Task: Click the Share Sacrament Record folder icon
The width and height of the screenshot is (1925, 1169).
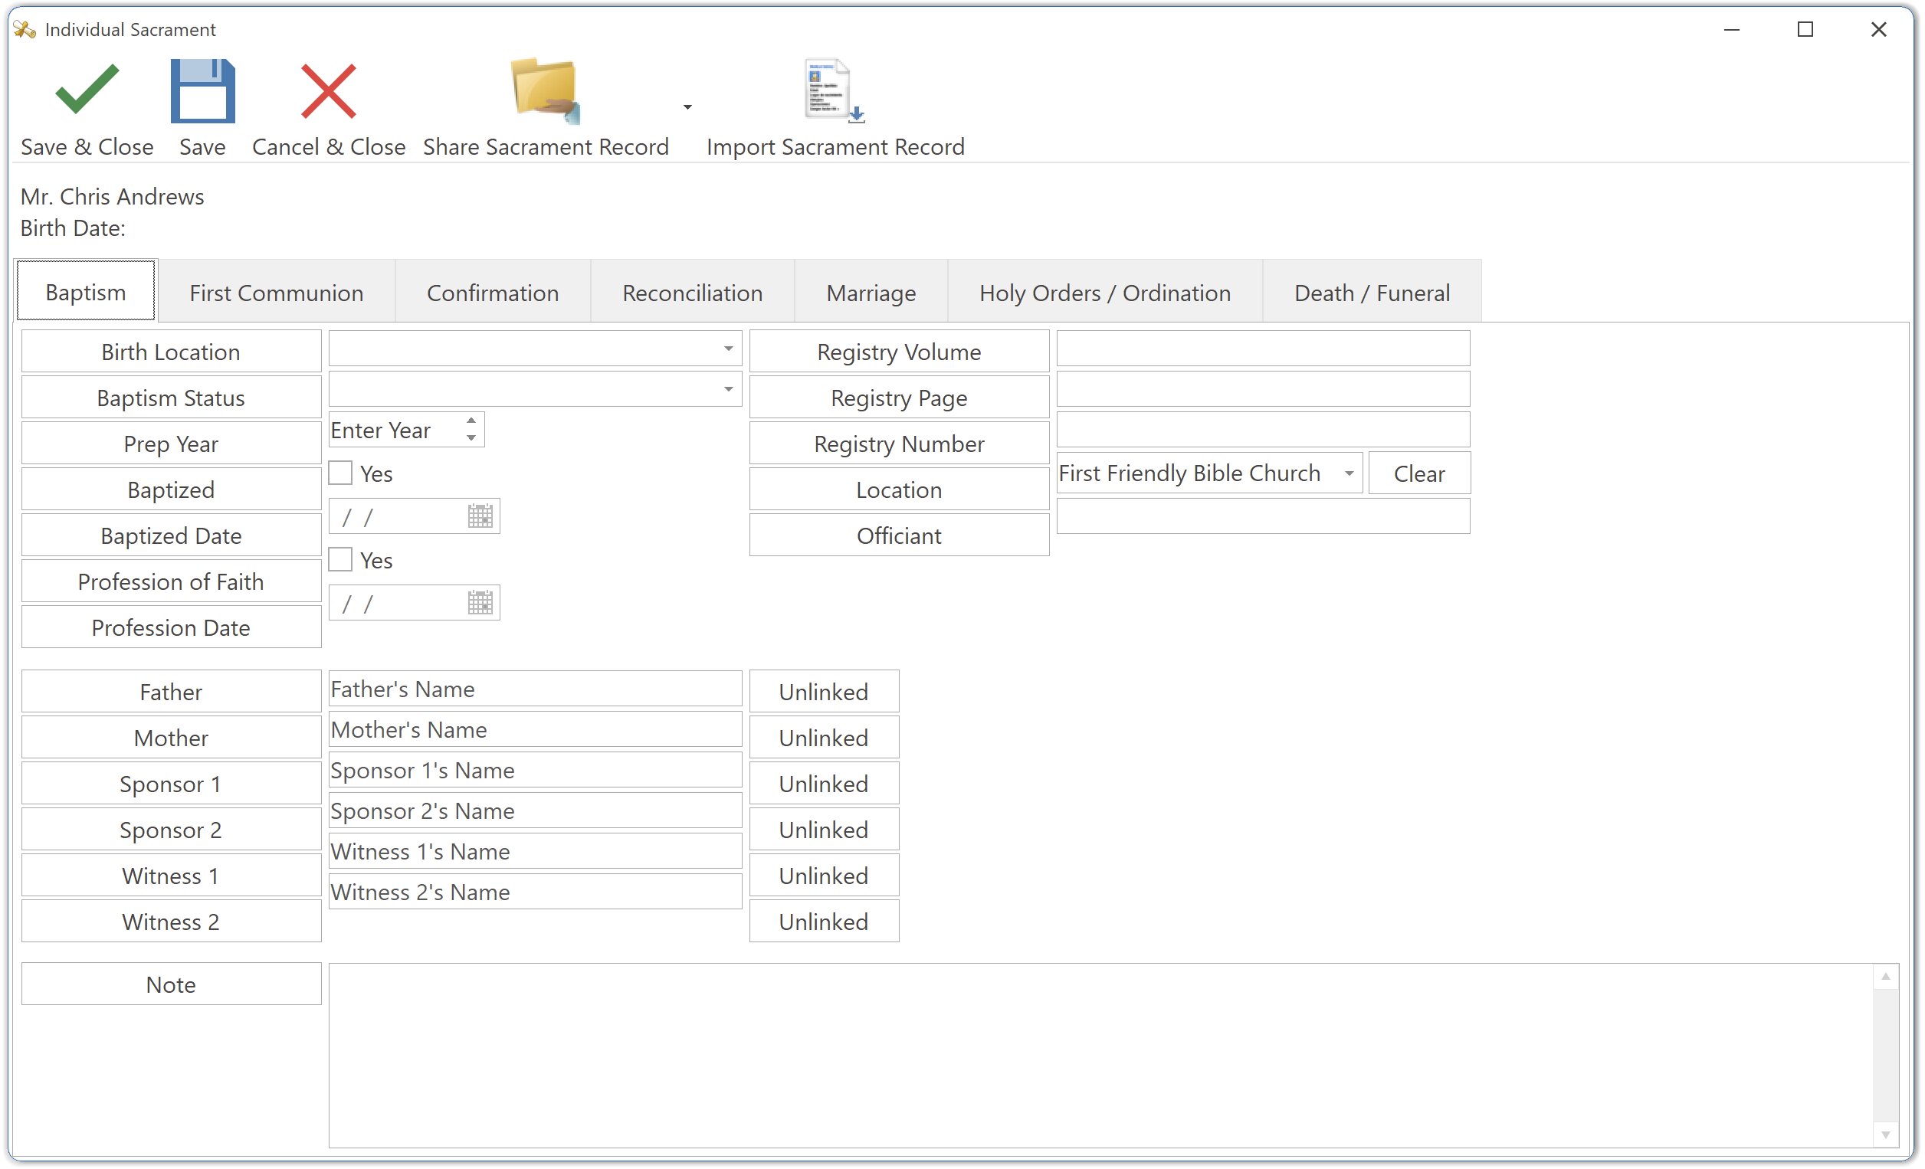Action: pyautogui.click(x=546, y=90)
